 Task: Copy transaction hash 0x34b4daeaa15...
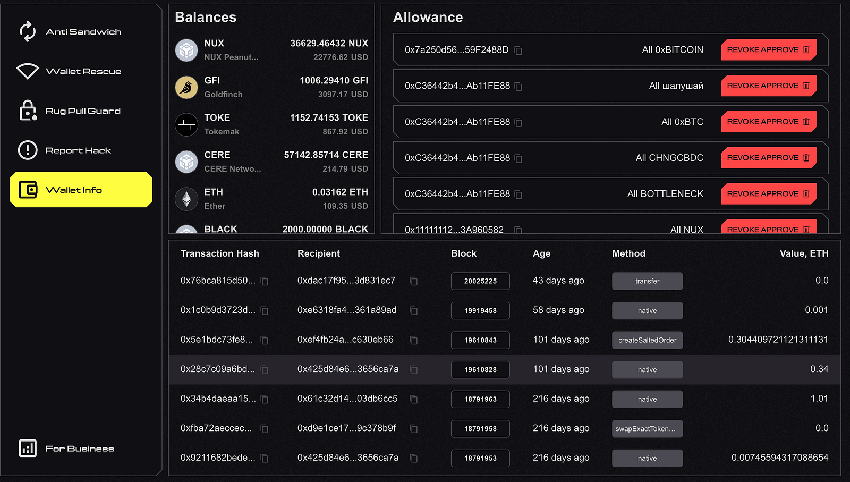coord(265,399)
